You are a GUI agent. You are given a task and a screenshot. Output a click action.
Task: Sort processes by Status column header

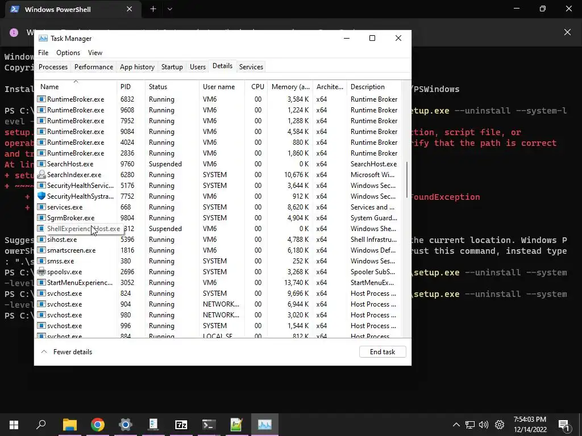coord(172,87)
